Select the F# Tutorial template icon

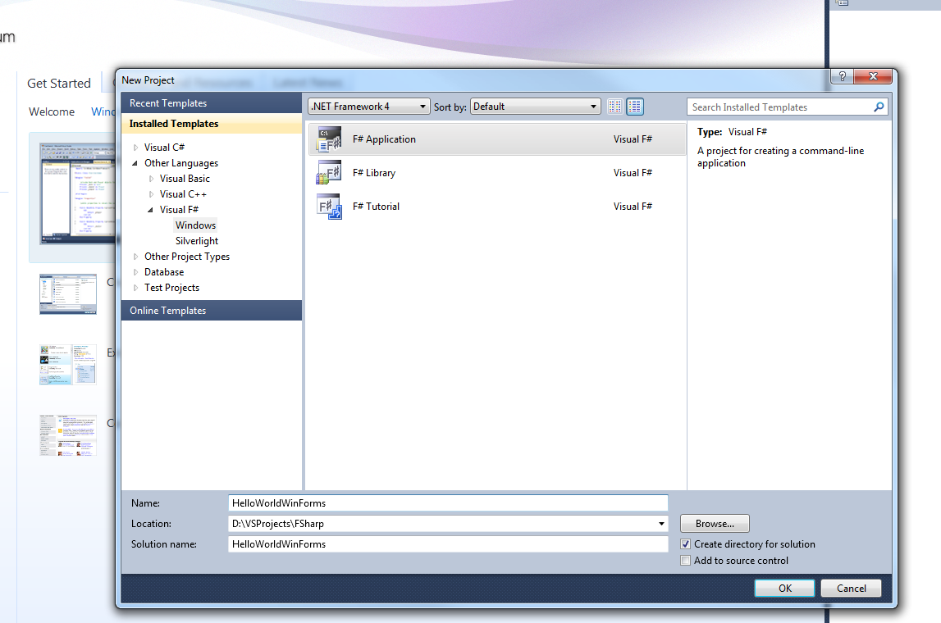coord(328,207)
